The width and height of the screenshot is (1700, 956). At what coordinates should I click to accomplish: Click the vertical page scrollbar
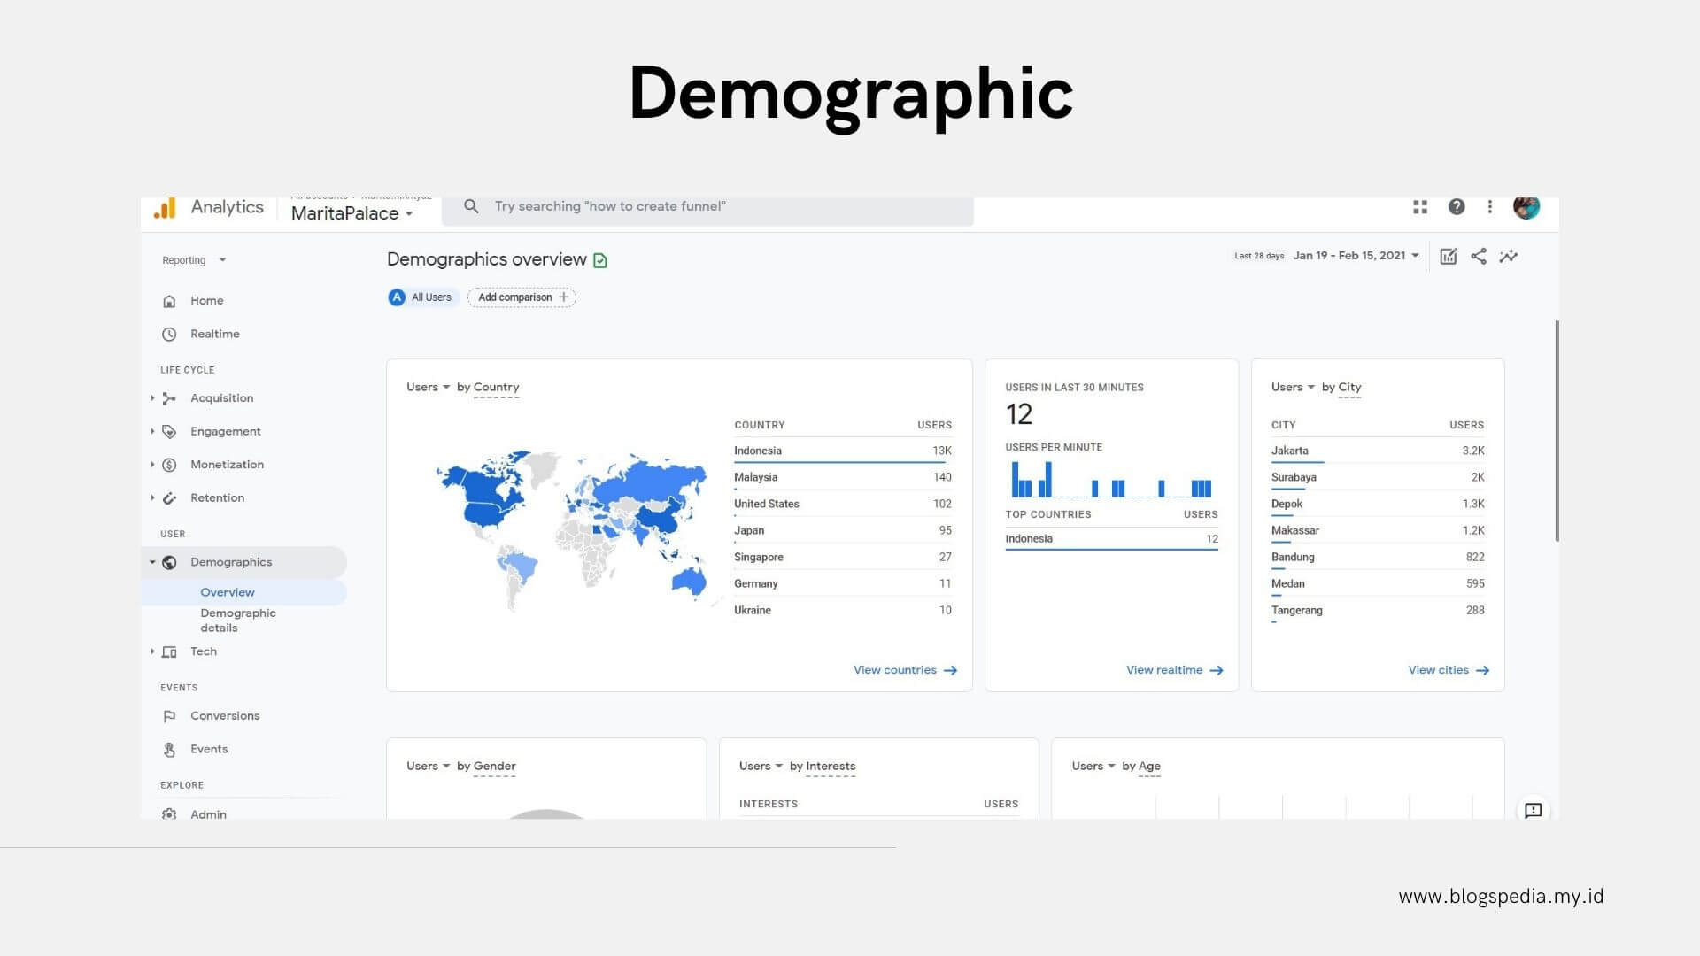tap(1557, 431)
